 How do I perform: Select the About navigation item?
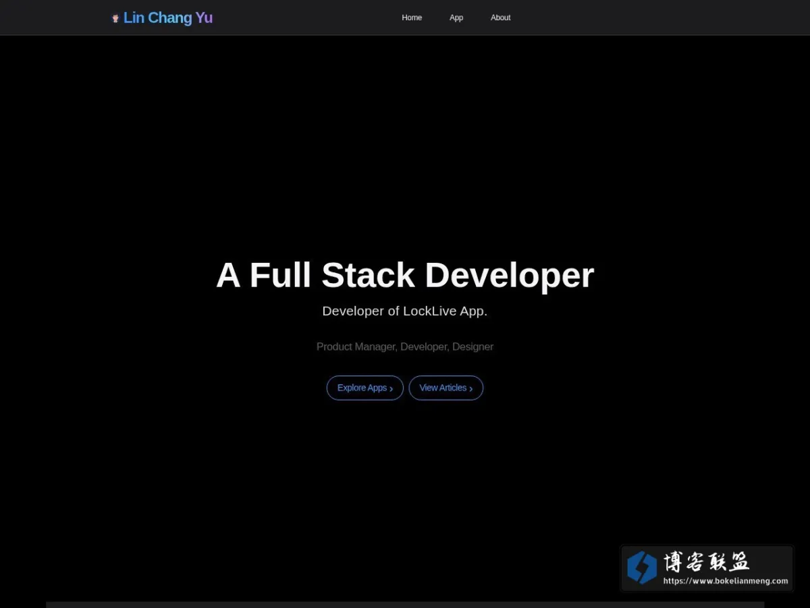pyautogui.click(x=501, y=18)
